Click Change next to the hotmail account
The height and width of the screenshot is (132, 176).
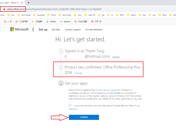click(x=115, y=57)
